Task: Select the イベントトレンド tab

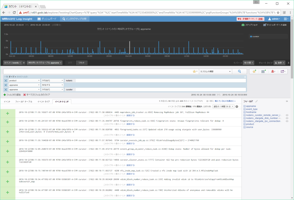Action: coord(62,102)
